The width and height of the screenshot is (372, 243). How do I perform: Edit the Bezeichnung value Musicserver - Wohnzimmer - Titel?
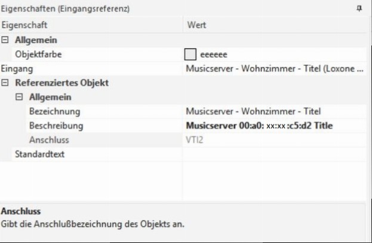[254, 111]
